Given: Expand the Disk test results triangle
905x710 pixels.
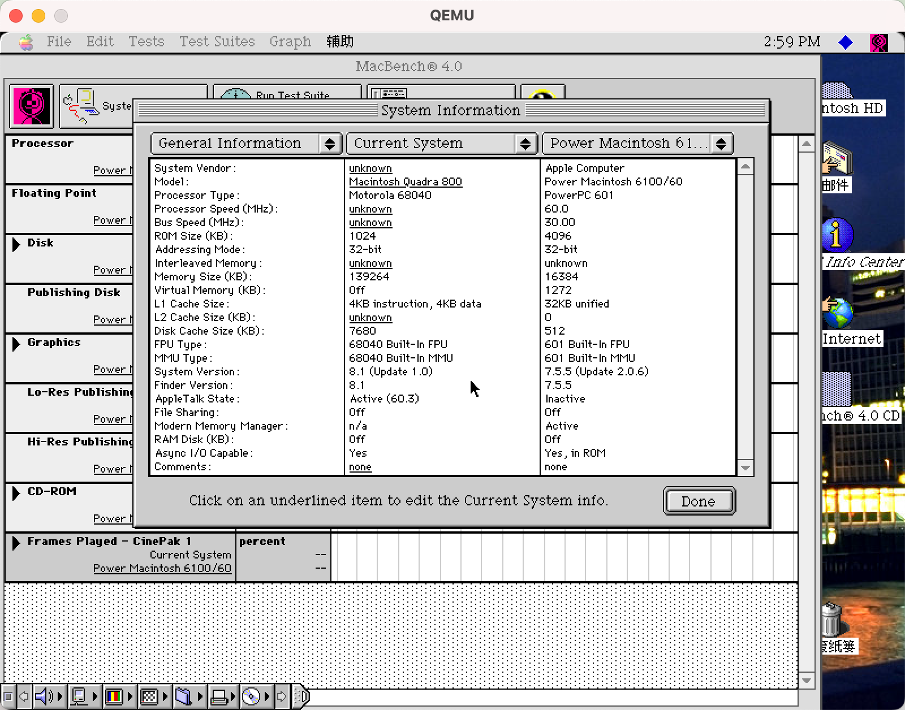Looking at the screenshot, I should 15,244.
